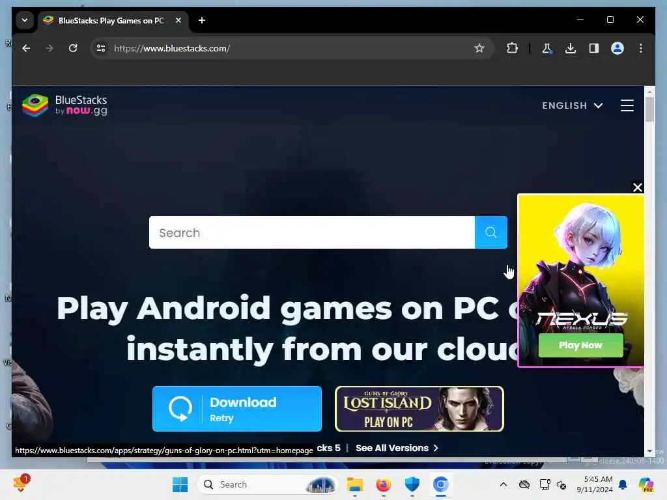Click the BlueStacks Search input field
This screenshot has height=500, width=667.
[x=312, y=232]
